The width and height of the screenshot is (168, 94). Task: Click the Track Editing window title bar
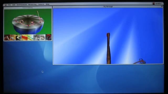pyautogui.click(x=28, y=8)
